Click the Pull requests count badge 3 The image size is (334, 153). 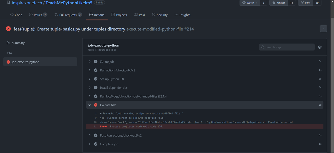point(80,15)
